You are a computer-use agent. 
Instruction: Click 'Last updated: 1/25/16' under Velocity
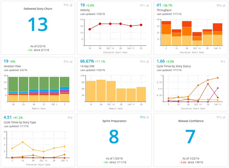coord(92,14)
